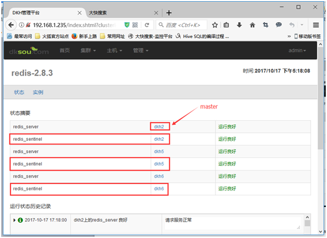Go to 首页 in the navbar
Viewport: 327px width, 238px height.
65,50
